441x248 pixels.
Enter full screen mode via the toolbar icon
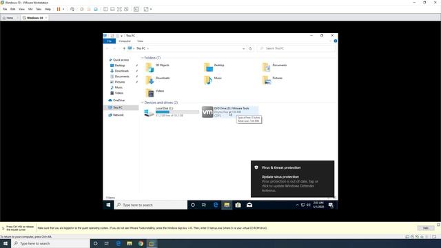point(119,9)
